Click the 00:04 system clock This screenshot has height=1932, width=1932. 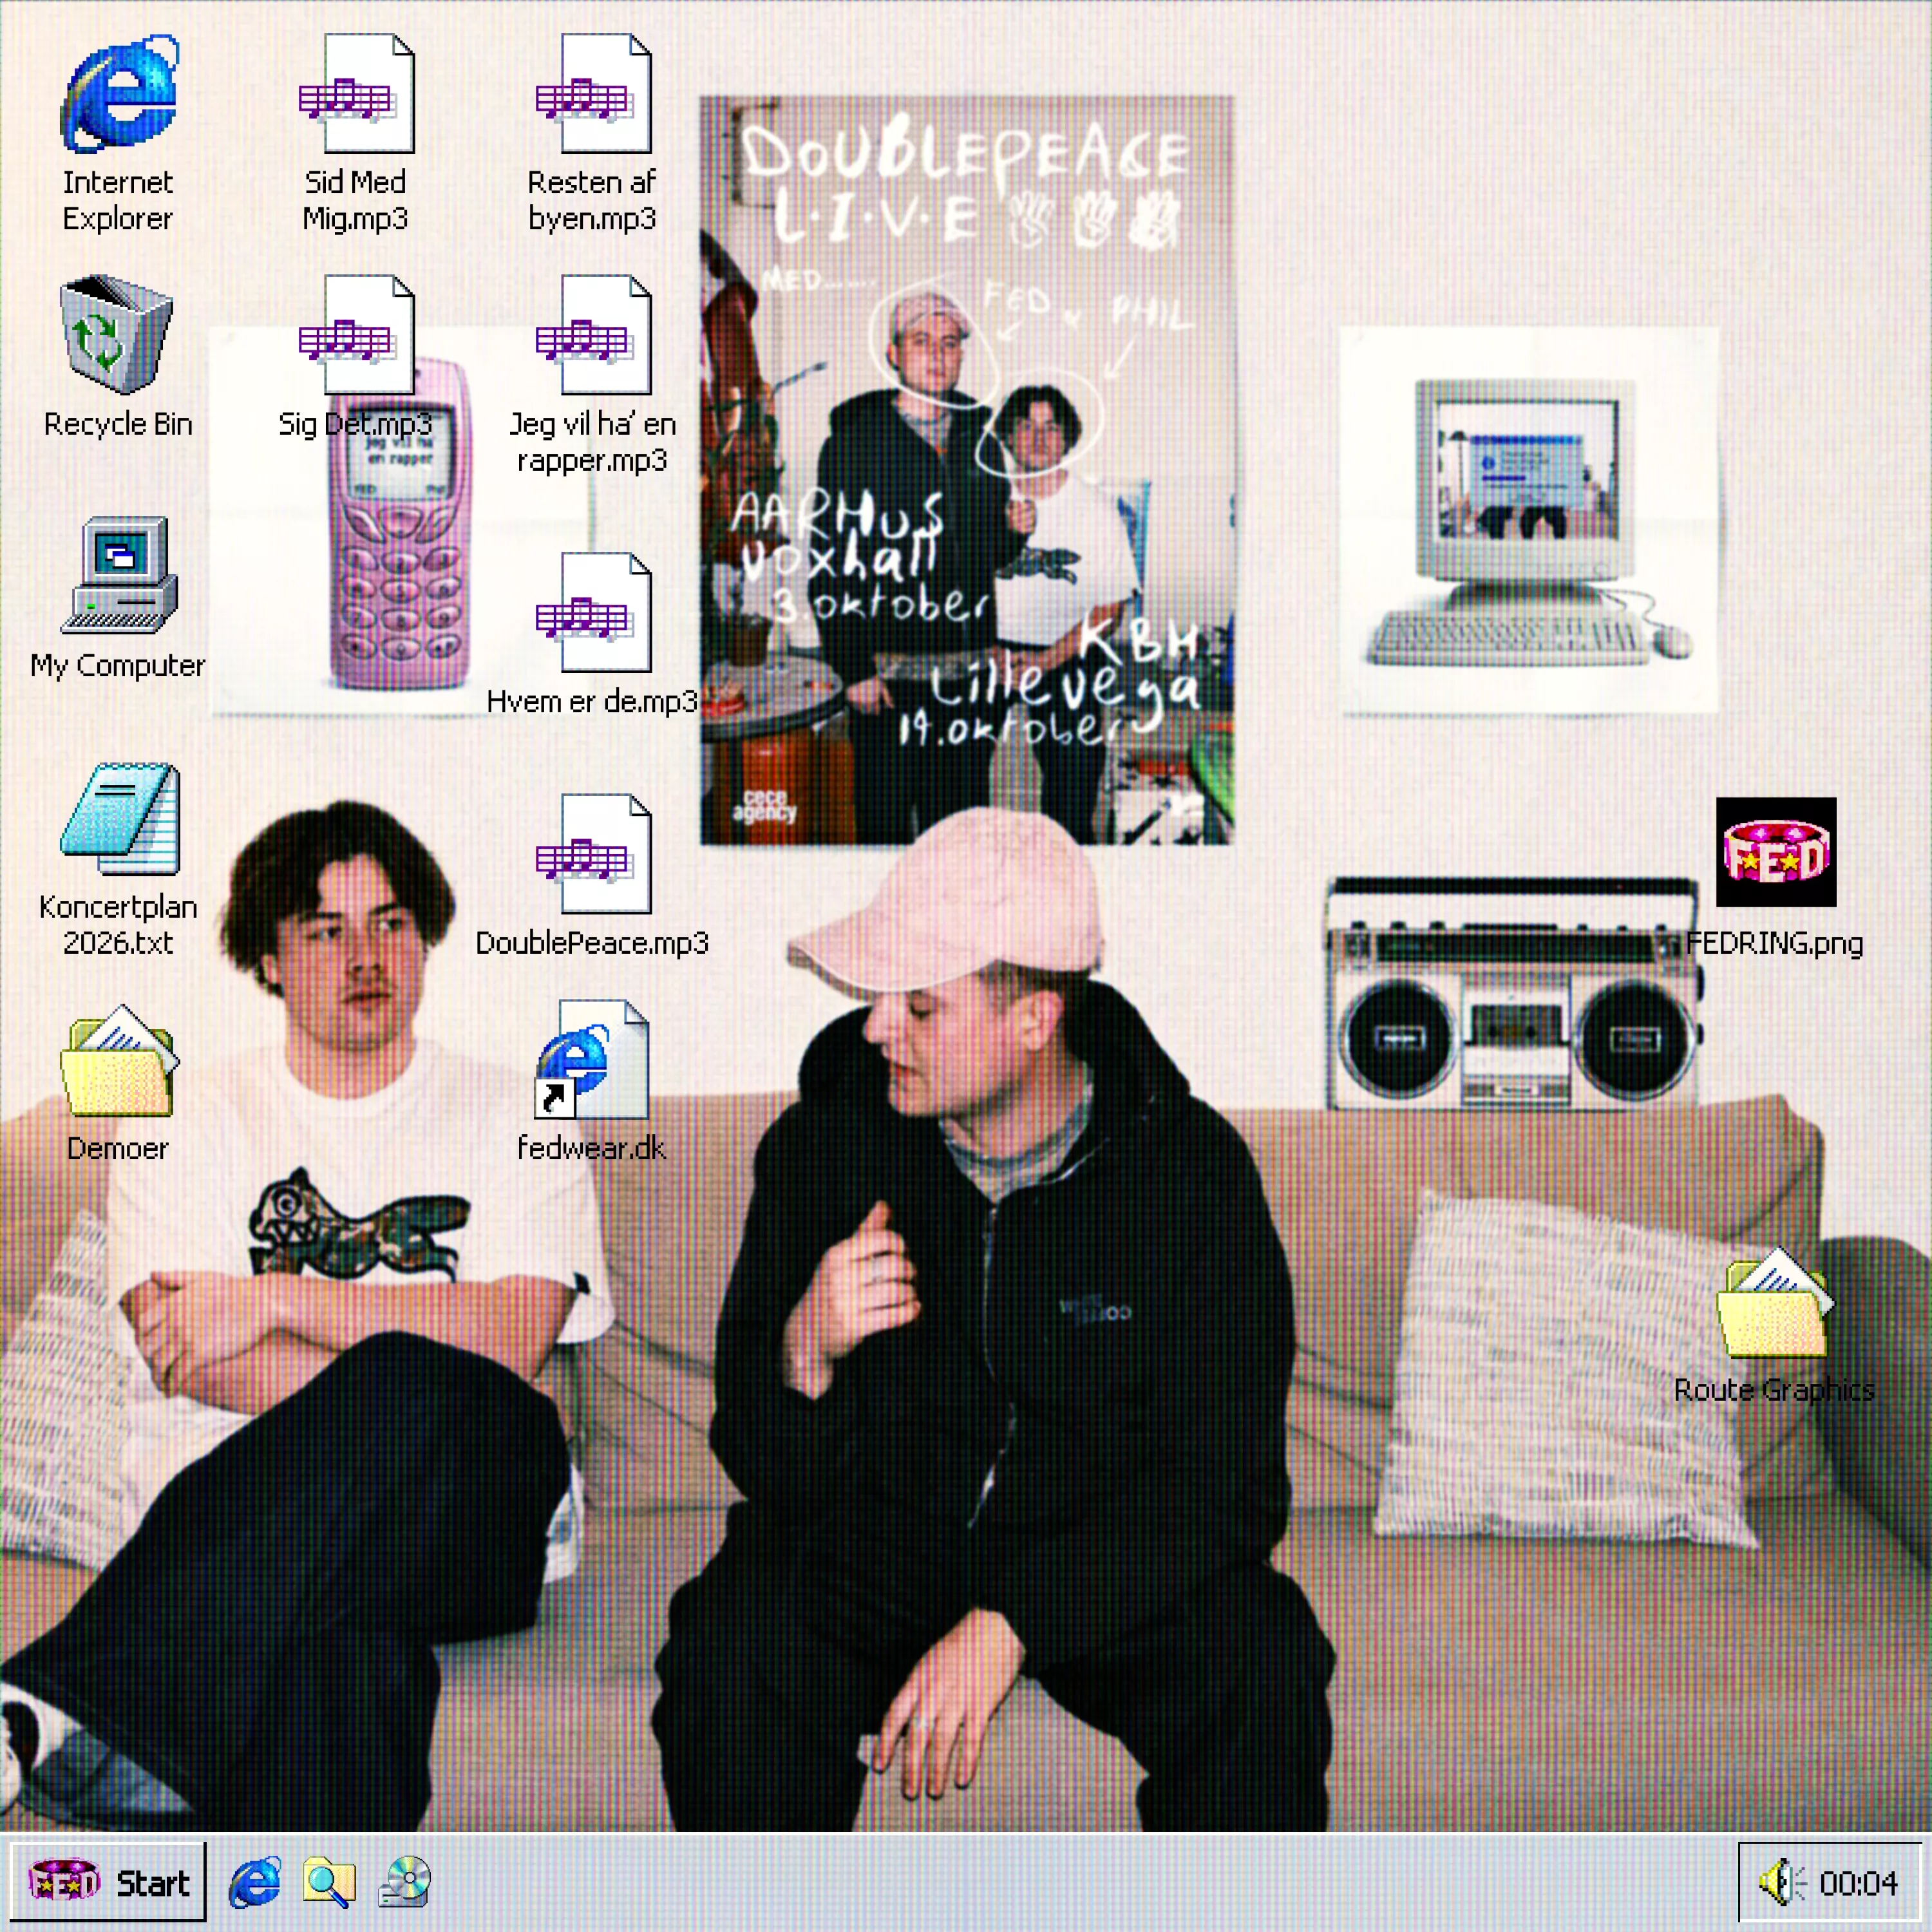(1858, 1883)
